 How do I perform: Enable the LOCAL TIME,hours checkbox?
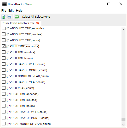tap(4, 106)
